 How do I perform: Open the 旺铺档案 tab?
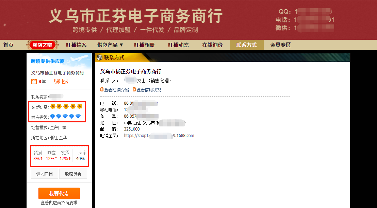76,45
